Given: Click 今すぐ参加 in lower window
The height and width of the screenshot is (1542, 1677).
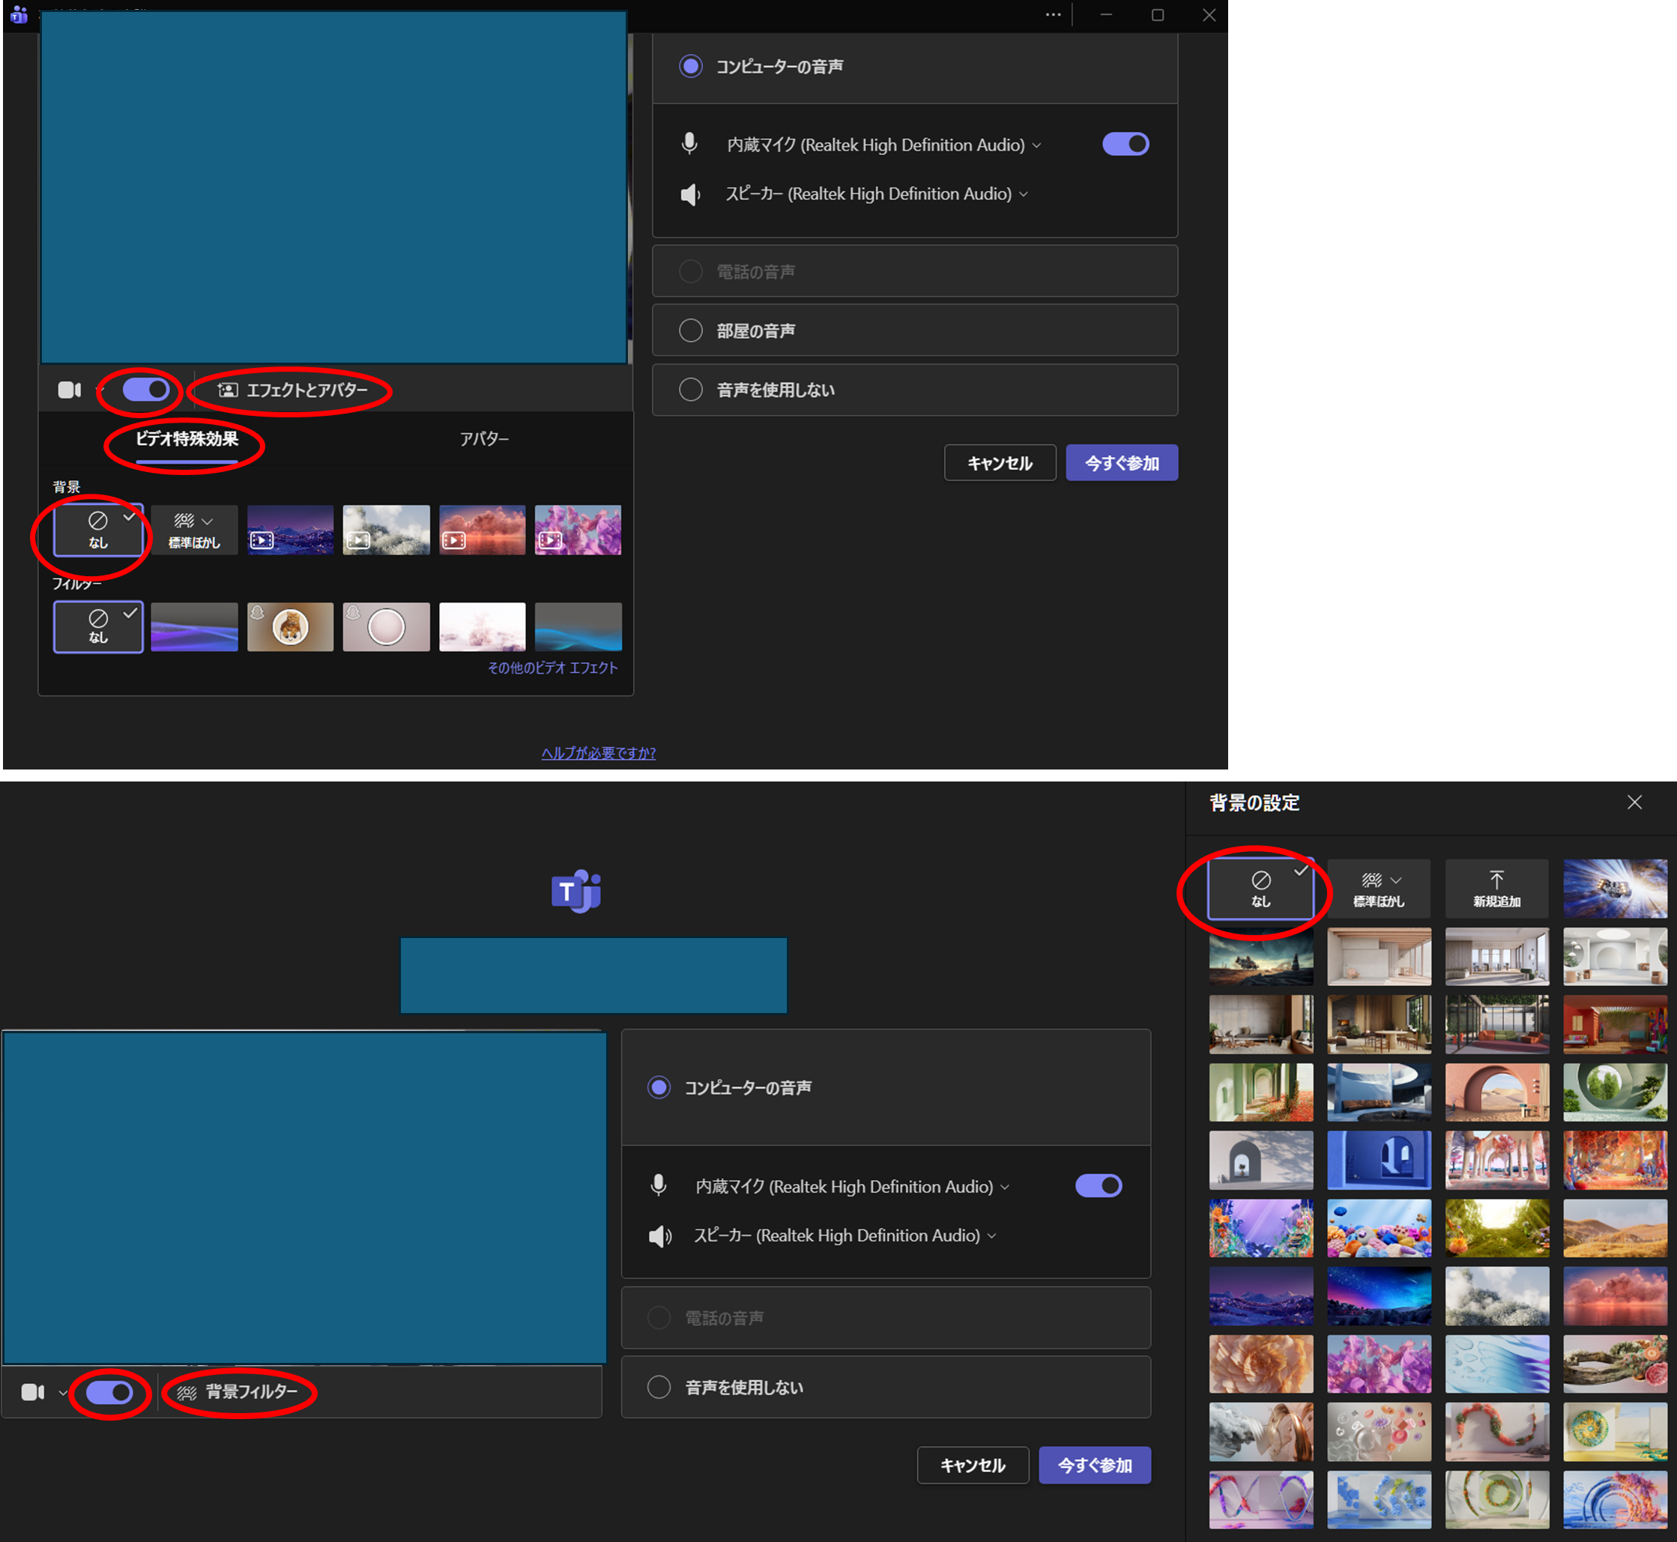Looking at the screenshot, I should pos(1095,1466).
